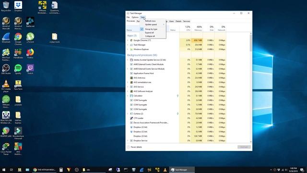
Task: Launch Cisco Packet Tracer desktop icon
Action: point(6,148)
